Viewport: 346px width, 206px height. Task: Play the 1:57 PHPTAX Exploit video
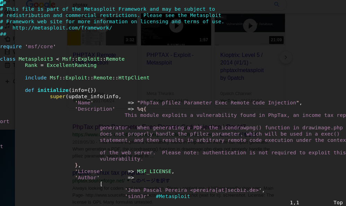[x=176, y=26]
